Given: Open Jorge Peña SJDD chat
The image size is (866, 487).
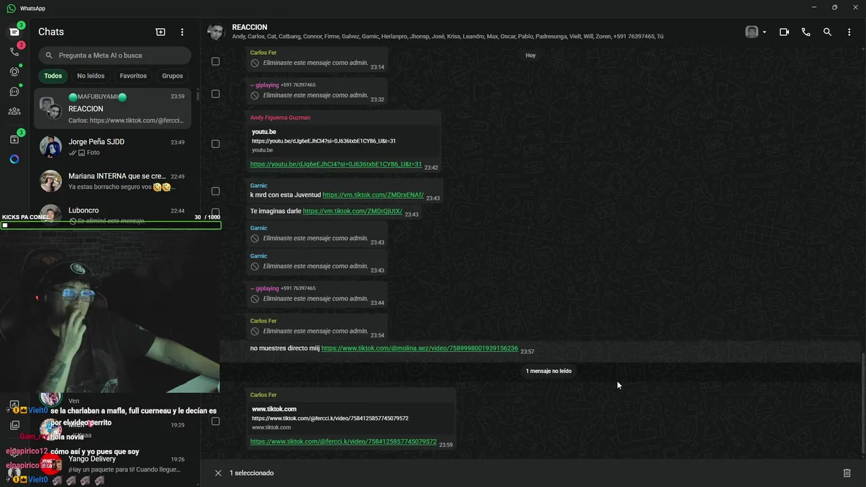Looking at the screenshot, I should (112, 147).
